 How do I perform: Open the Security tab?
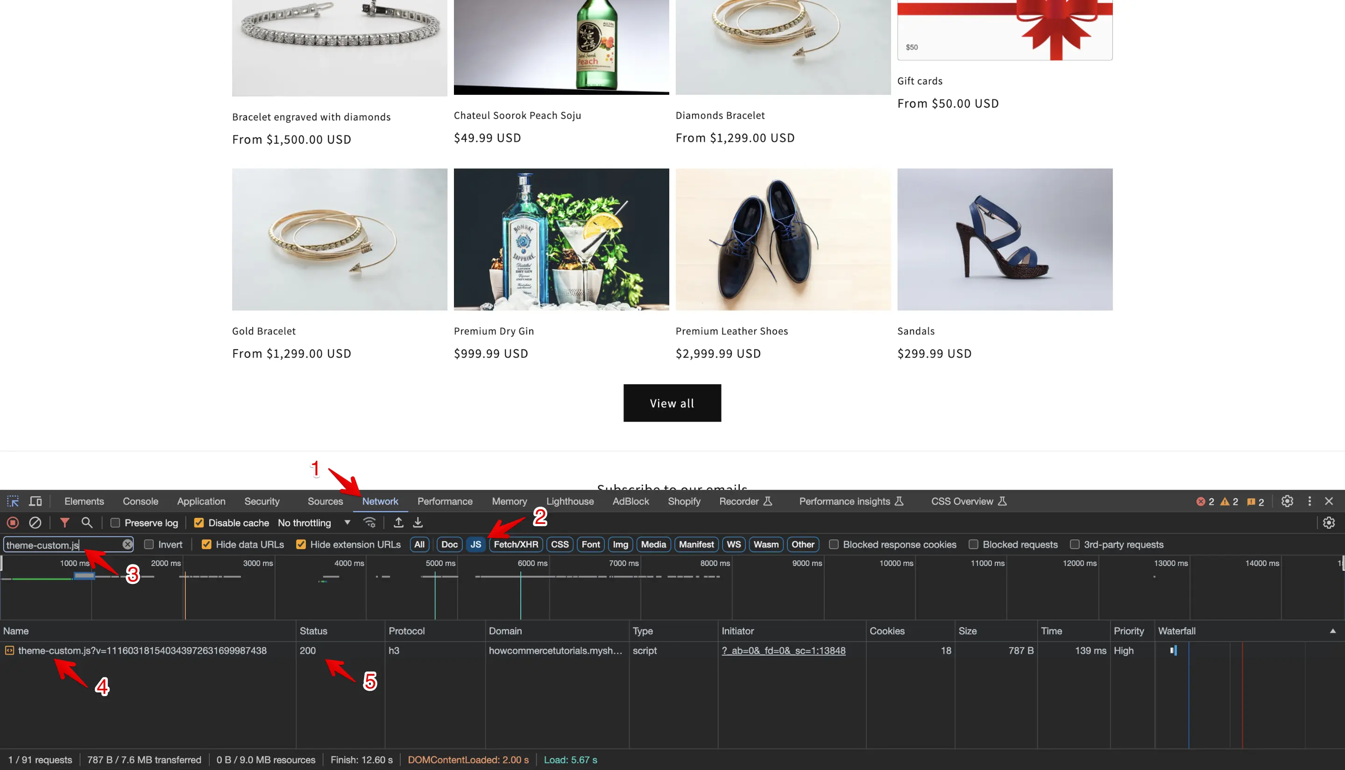point(262,501)
